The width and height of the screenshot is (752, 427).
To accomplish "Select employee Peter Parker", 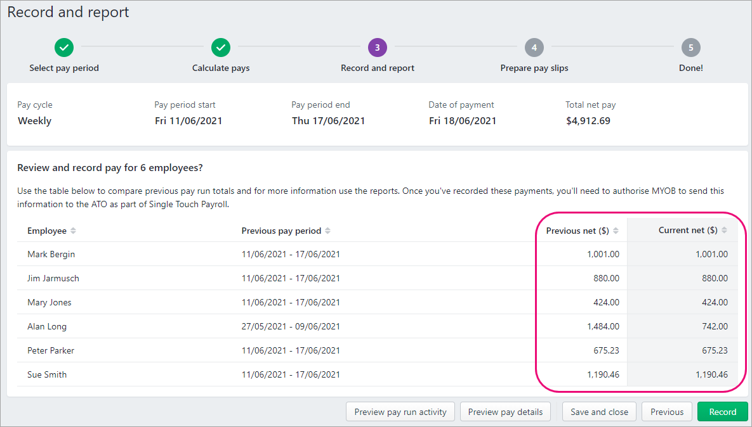I will tap(50, 350).
